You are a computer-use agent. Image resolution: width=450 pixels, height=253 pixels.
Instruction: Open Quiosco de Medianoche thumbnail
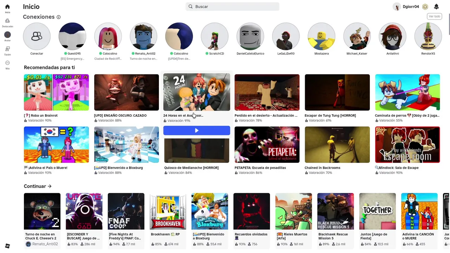coord(197,150)
